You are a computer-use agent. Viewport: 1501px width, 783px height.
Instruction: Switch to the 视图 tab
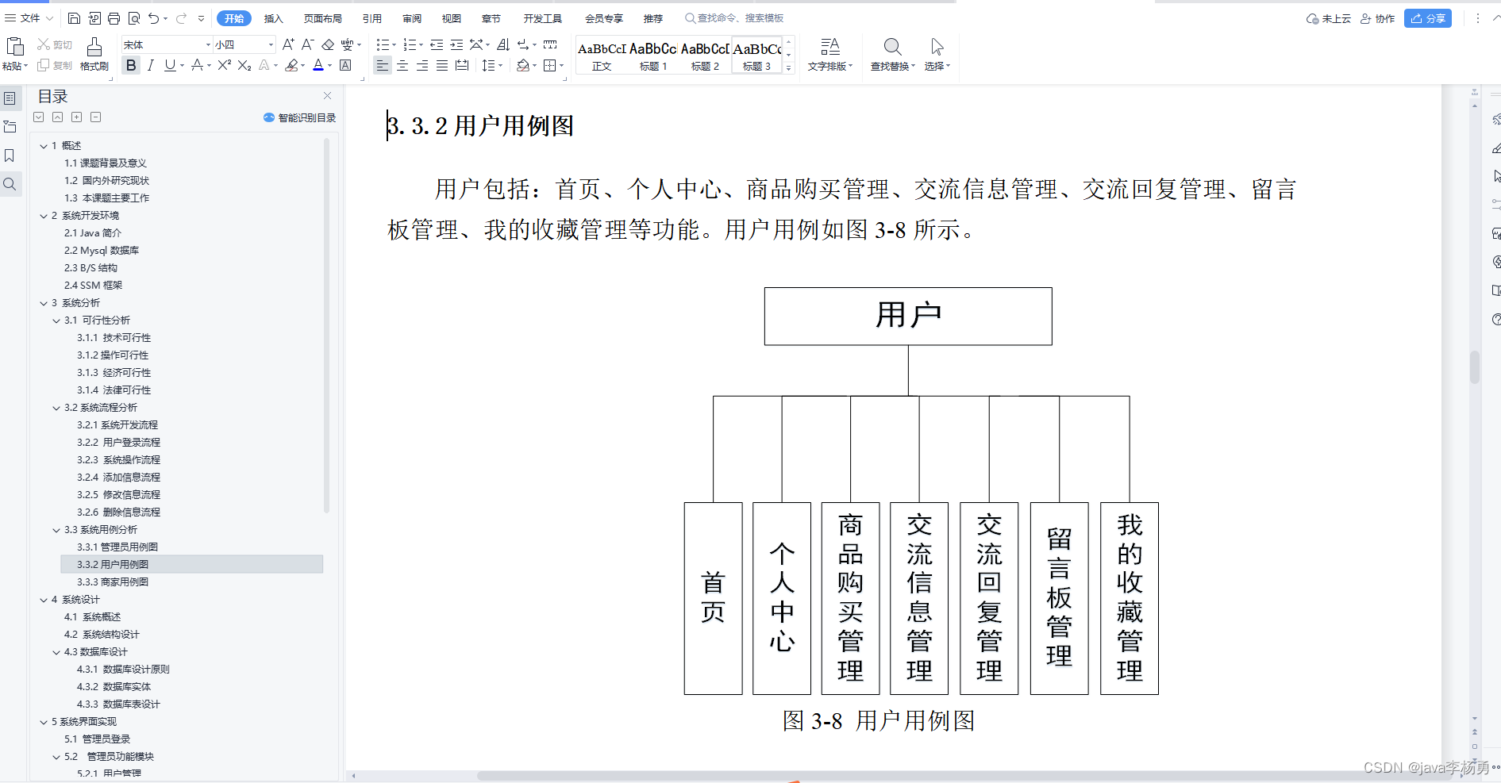point(452,18)
